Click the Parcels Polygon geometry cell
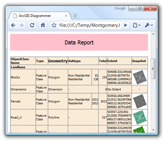The image size is (164, 141). point(58,101)
